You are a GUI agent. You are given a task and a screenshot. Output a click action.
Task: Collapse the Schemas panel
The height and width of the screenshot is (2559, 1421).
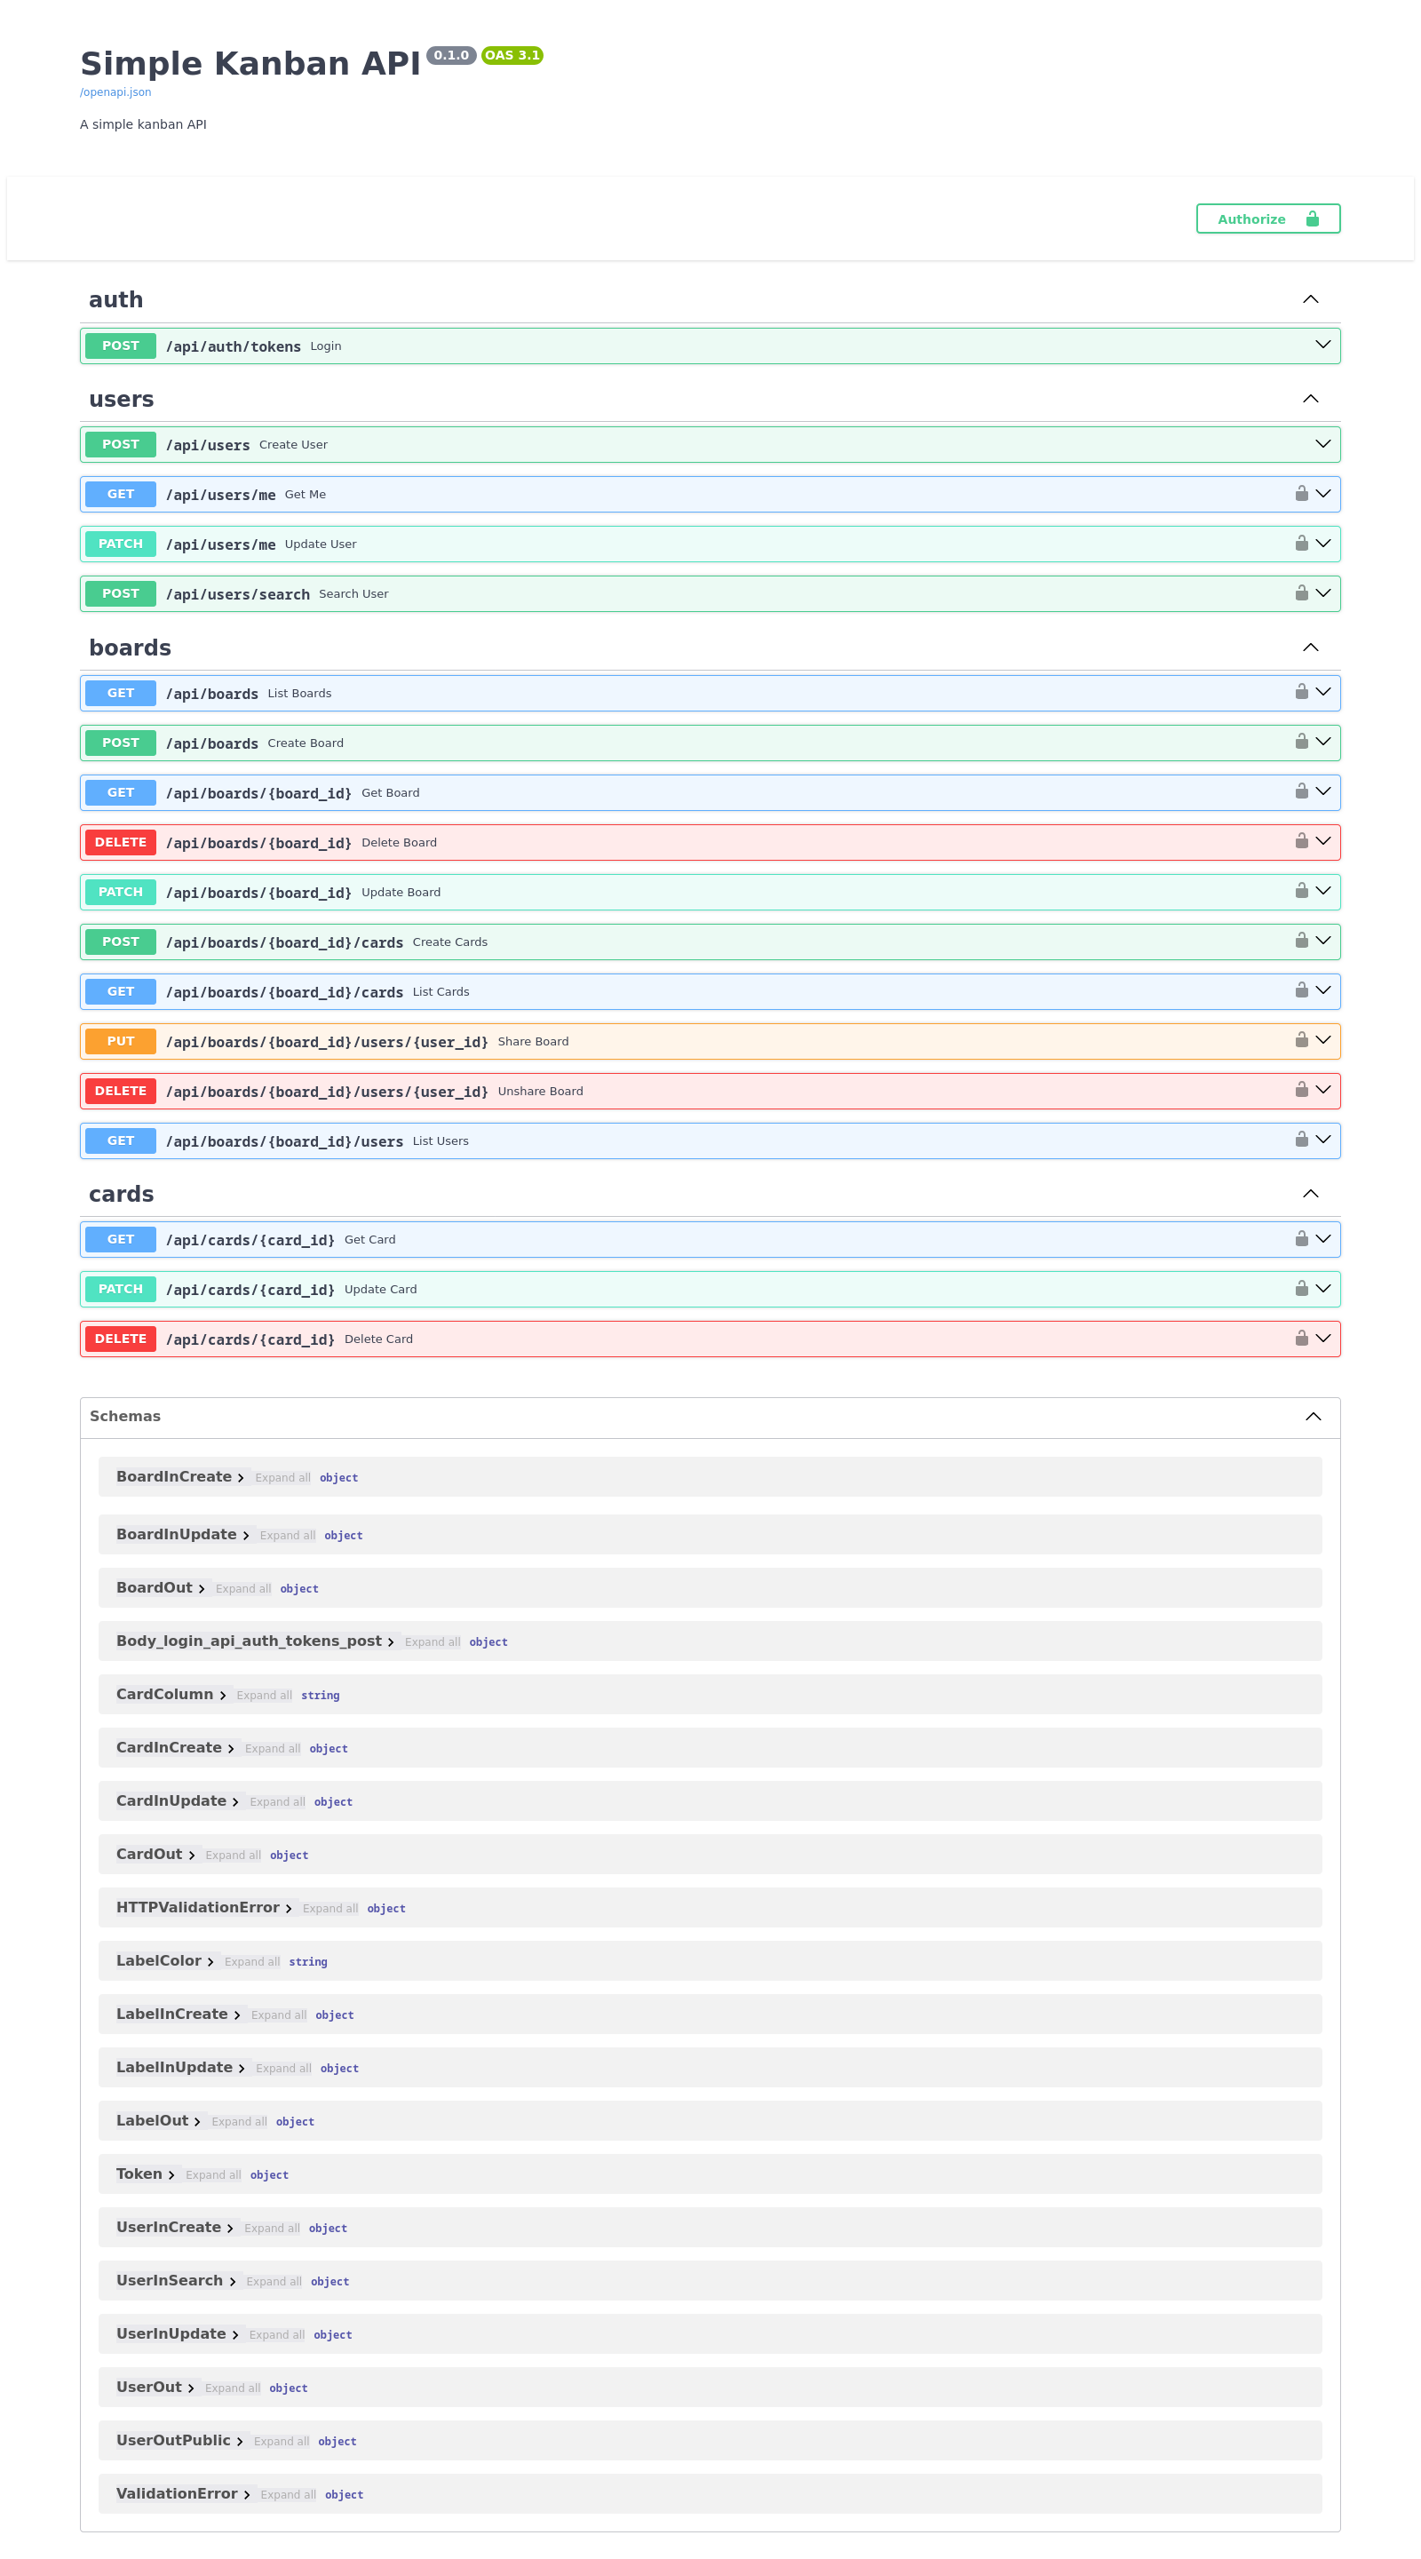point(1313,1417)
